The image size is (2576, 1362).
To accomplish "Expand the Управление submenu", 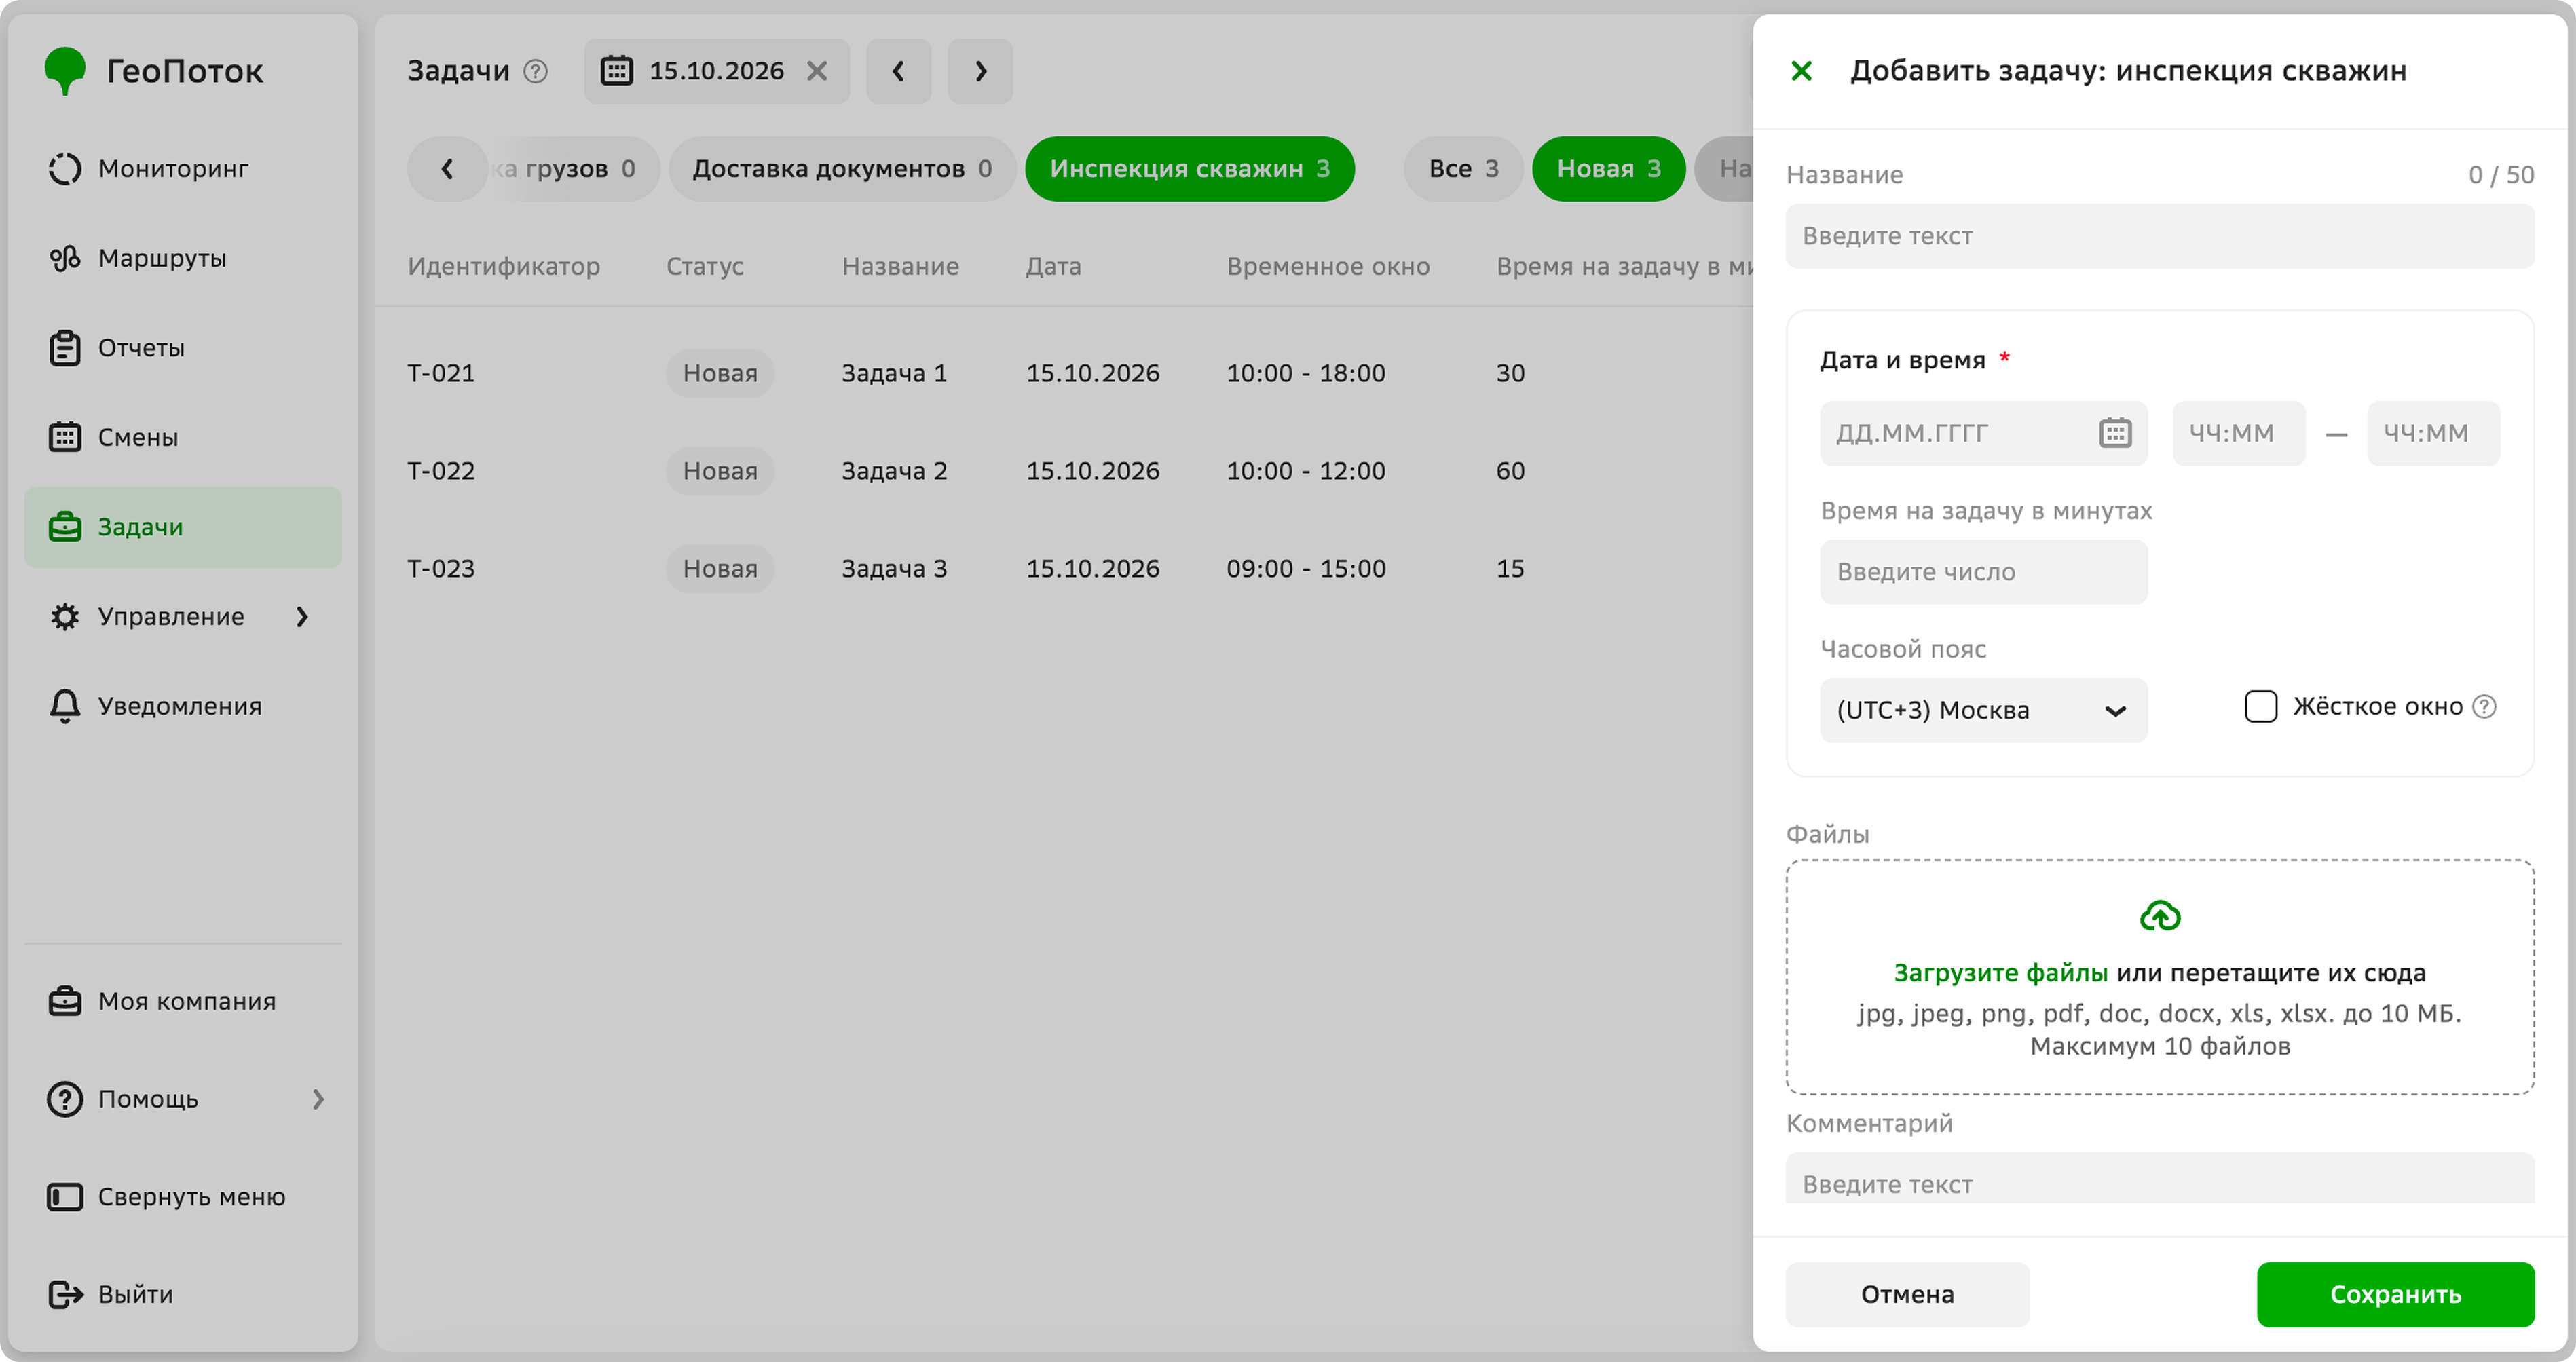I will pyautogui.click(x=302, y=617).
